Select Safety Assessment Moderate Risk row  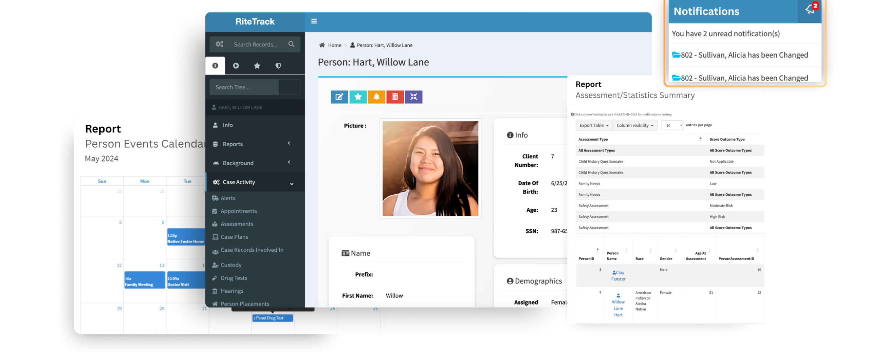pyautogui.click(x=669, y=205)
